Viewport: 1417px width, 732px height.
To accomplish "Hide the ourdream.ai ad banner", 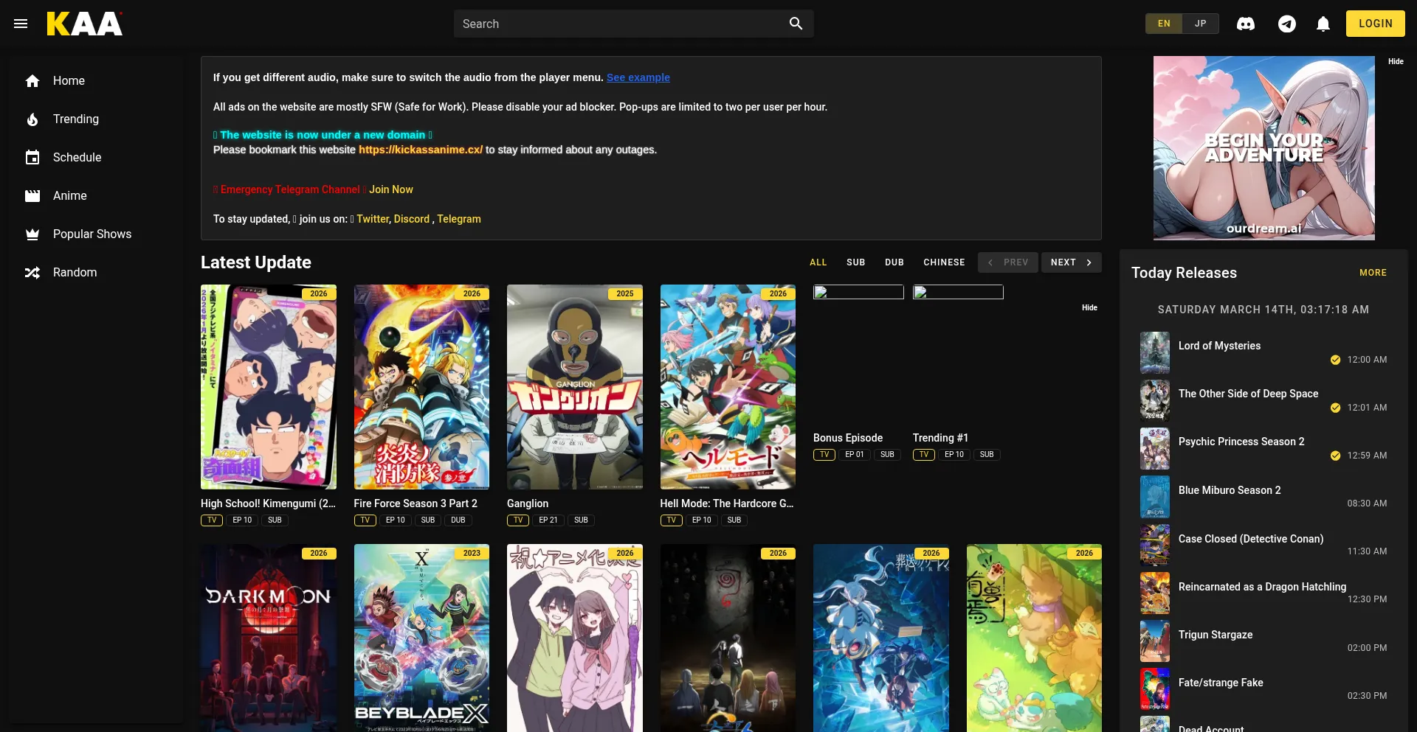I will point(1396,61).
